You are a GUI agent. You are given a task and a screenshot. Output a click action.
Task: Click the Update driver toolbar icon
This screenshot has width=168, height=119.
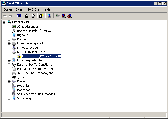coord(57,16)
